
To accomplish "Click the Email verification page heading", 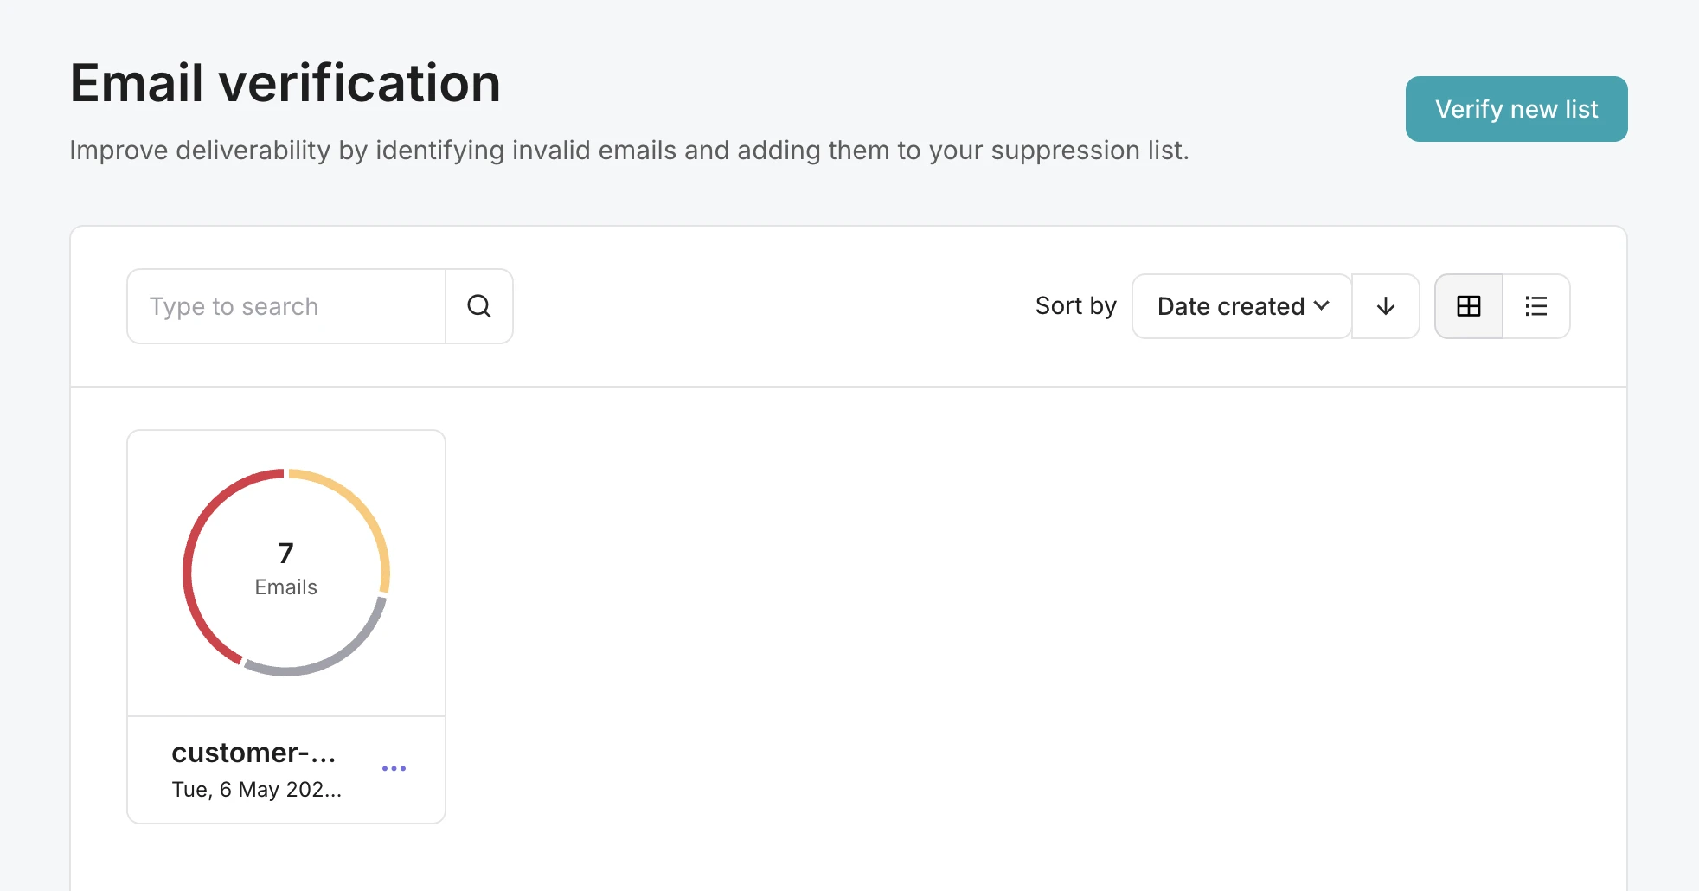I will 285,84.
